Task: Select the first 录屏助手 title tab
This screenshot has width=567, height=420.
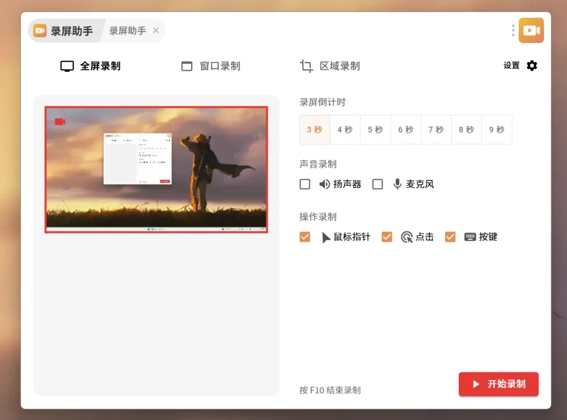Action: click(x=64, y=31)
